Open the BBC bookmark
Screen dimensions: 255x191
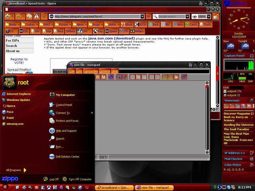tap(166, 24)
